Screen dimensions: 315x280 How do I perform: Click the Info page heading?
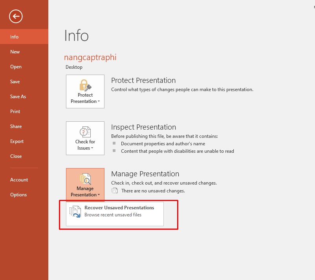76,36
